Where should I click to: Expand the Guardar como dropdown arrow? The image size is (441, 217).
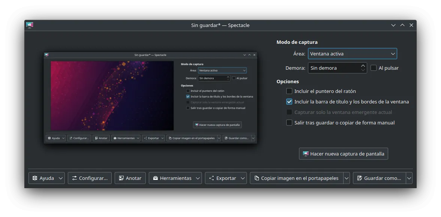tap(409, 178)
